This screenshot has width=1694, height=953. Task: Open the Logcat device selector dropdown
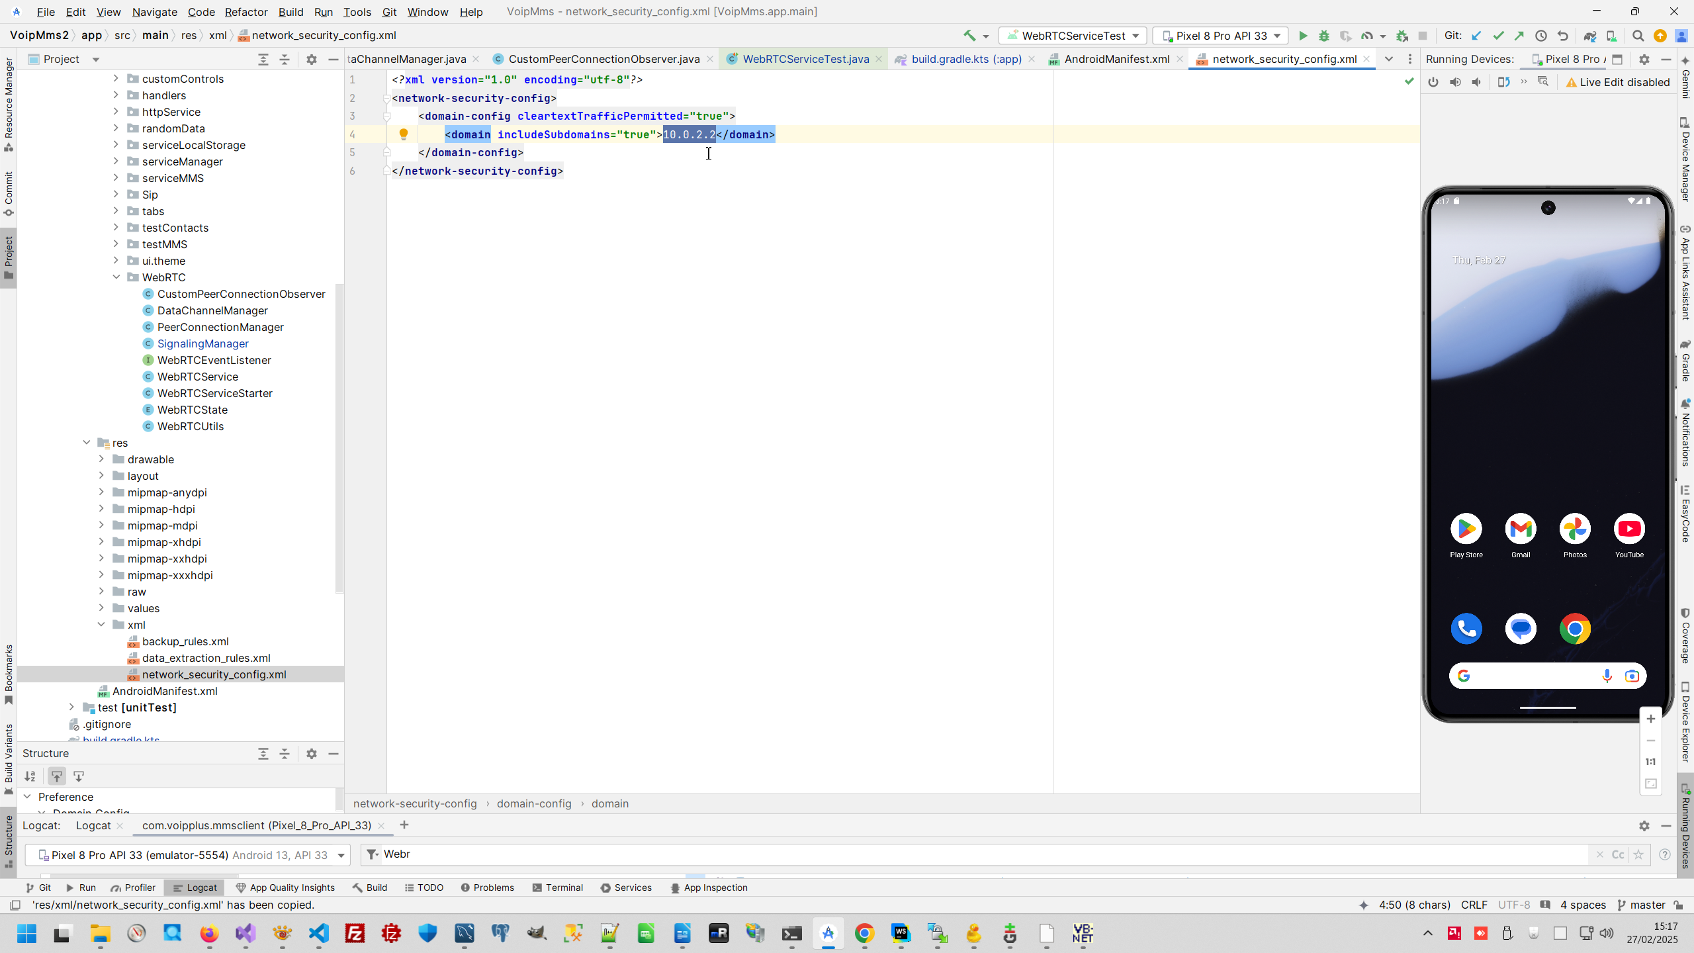tap(188, 855)
